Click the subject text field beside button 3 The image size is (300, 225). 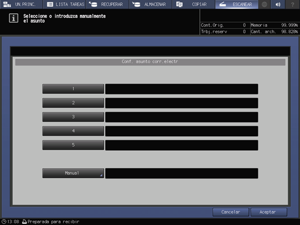[x=182, y=117]
